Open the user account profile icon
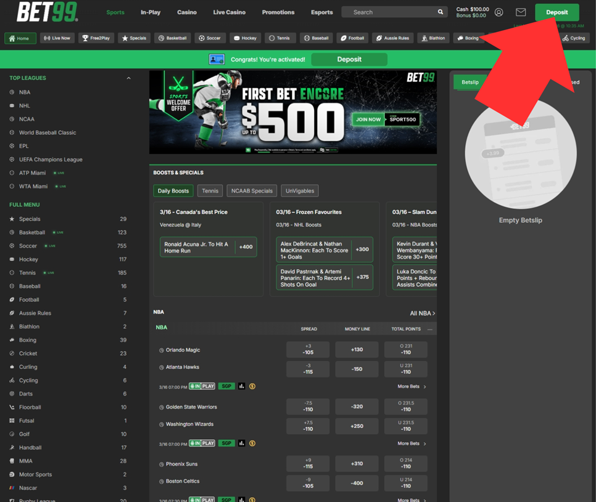The width and height of the screenshot is (596, 502). click(x=499, y=12)
